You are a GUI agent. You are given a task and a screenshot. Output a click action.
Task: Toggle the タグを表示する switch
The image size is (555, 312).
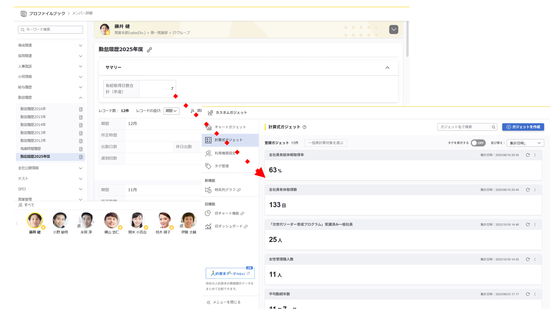click(x=478, y=143)
